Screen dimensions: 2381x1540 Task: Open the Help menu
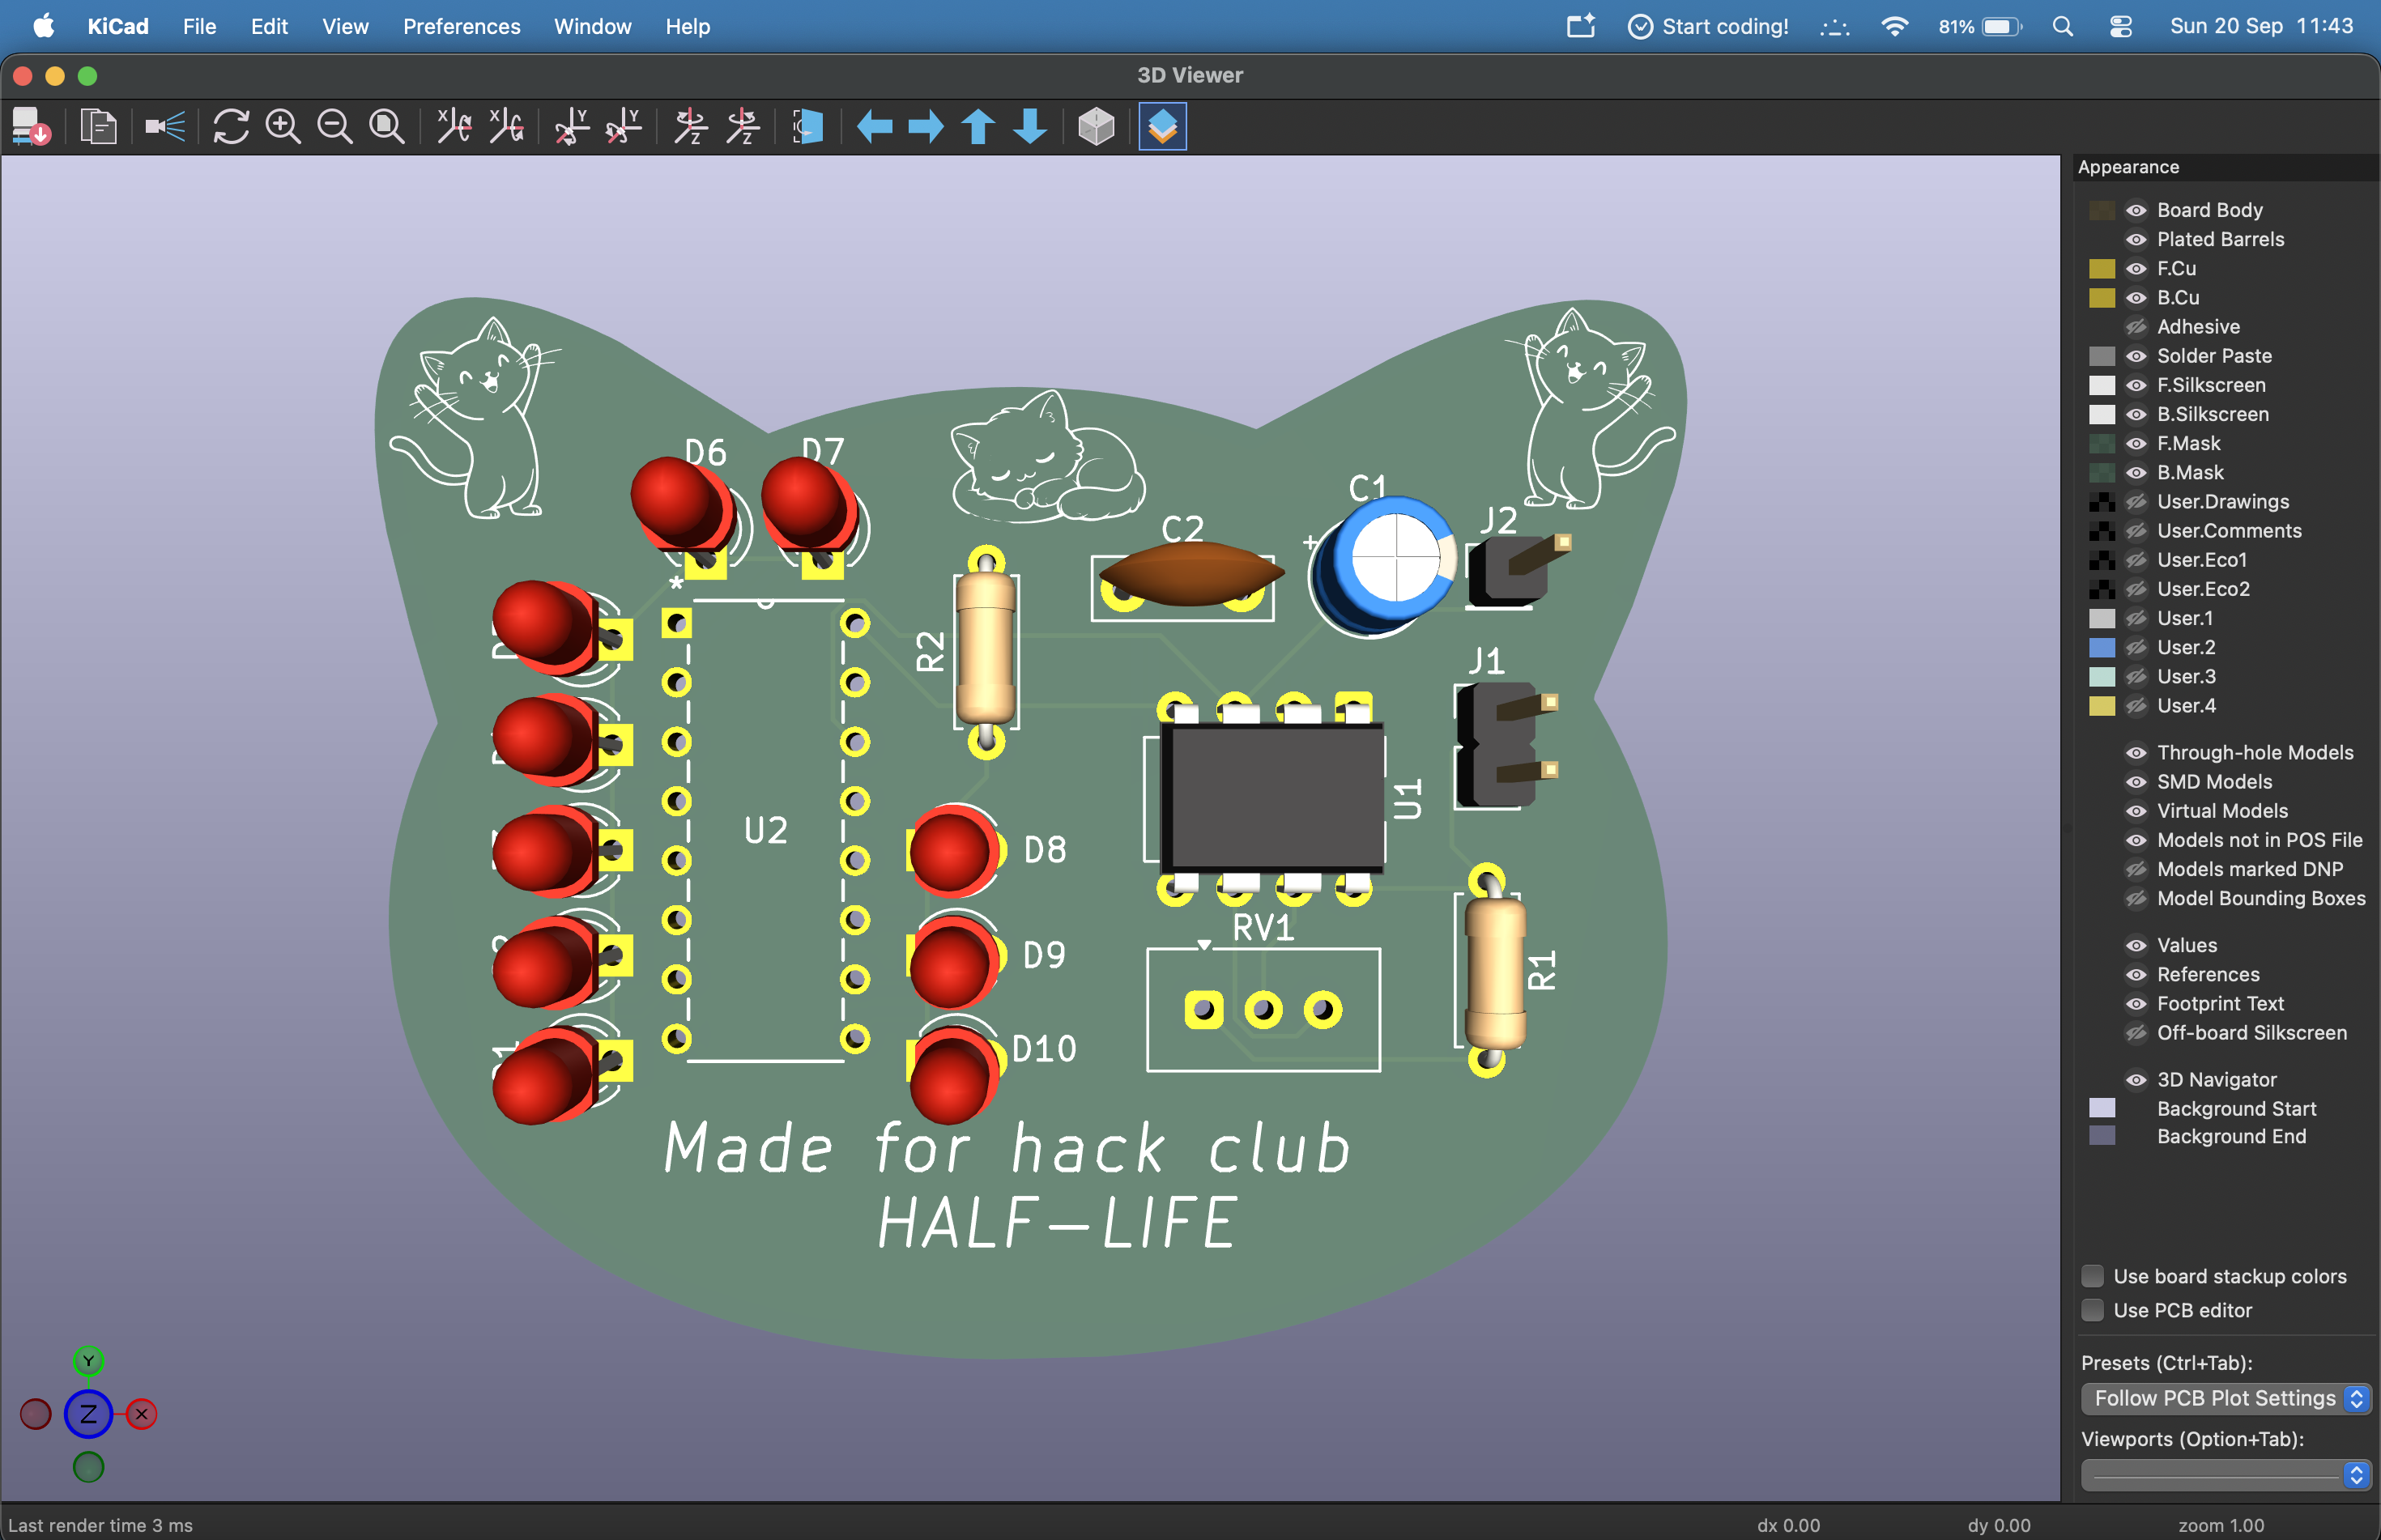tap(688, 27)
